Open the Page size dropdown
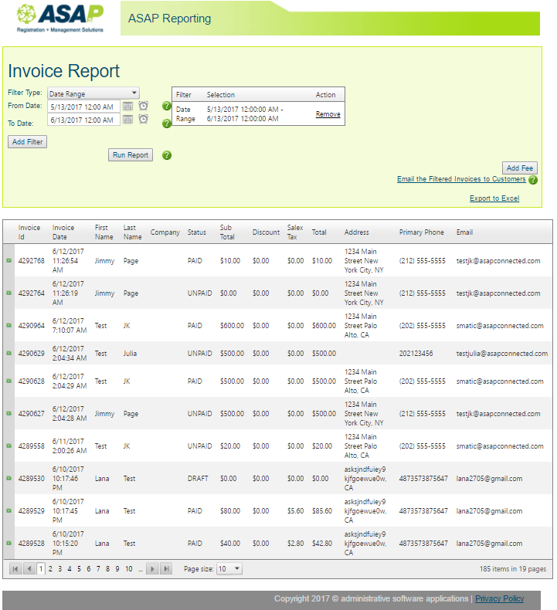557x610 pixels. pyautogui.click(x=229, y=569)
